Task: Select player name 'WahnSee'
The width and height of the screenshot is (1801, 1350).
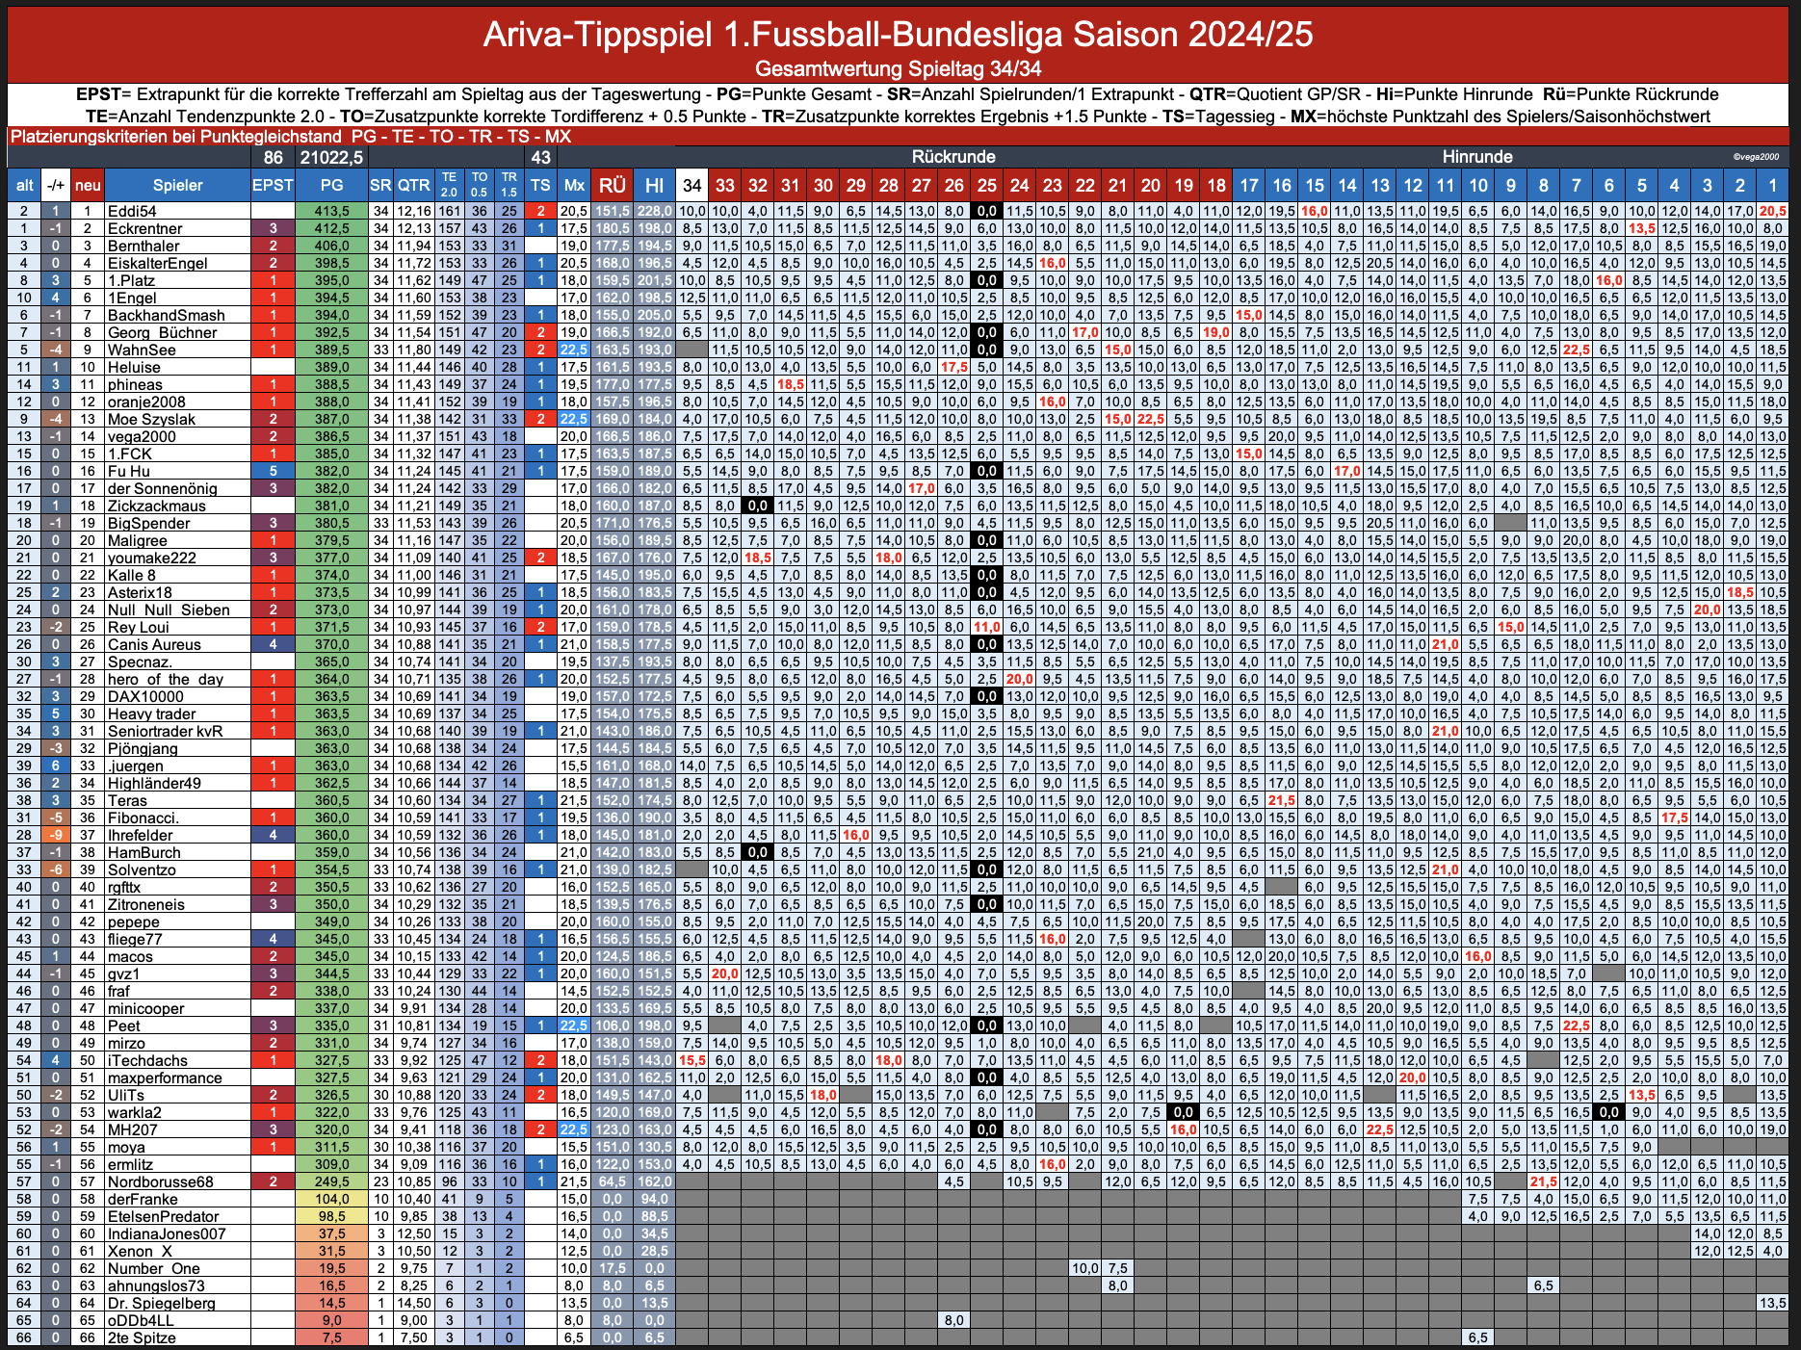Action: click(x=142, y=350)
